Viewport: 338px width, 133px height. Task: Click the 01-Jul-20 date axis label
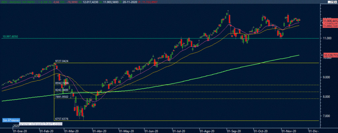(x=179, y=131)
